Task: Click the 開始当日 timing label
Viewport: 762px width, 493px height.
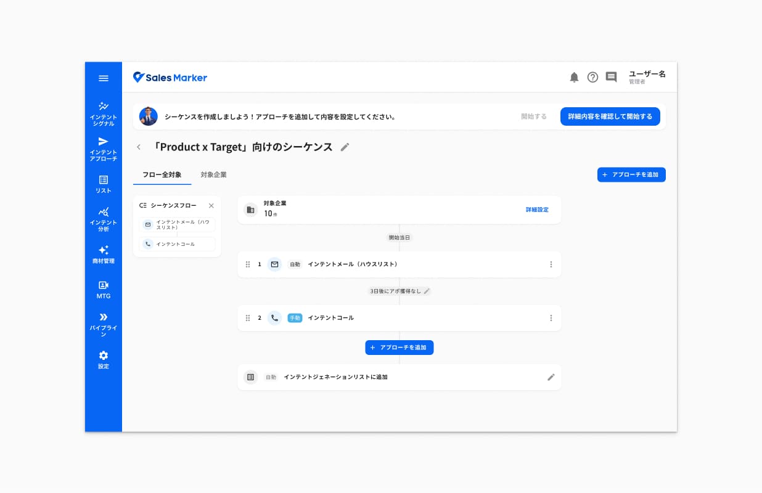Action: 399,237
